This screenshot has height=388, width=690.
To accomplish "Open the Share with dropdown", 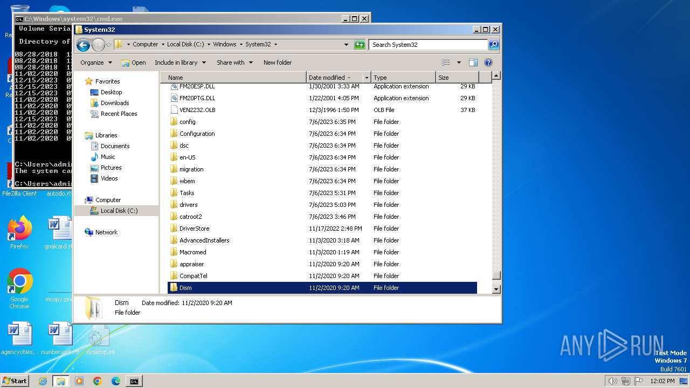I will coord(234,63).
